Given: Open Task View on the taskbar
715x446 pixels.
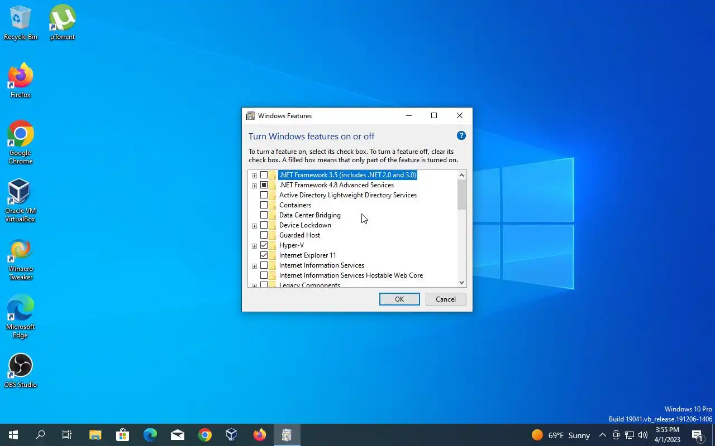Looking at the screenshot, I should click(x=67, y=435).
